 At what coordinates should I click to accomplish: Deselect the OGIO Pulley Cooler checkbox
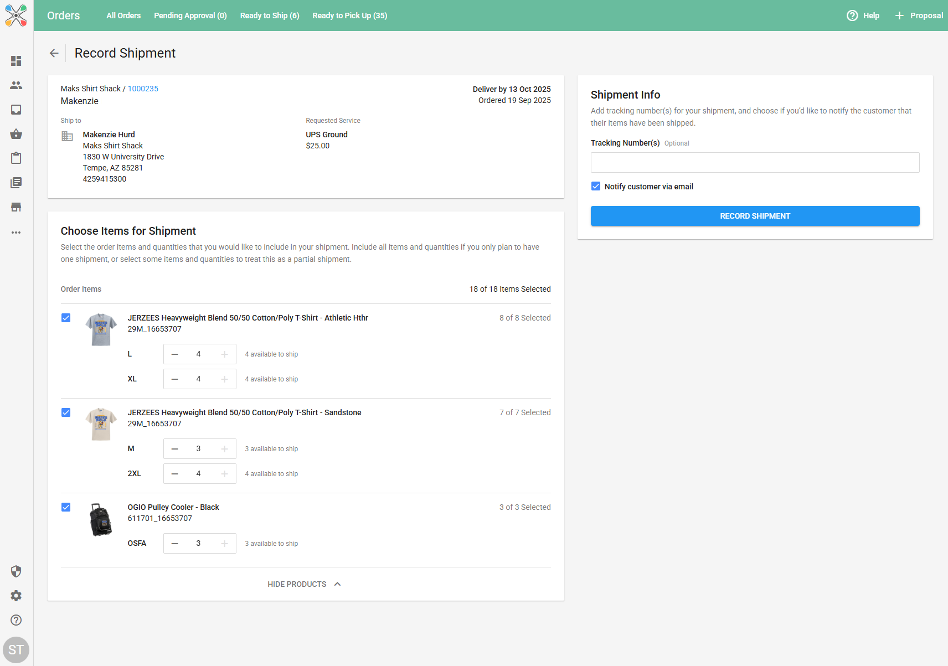(66, 507)
